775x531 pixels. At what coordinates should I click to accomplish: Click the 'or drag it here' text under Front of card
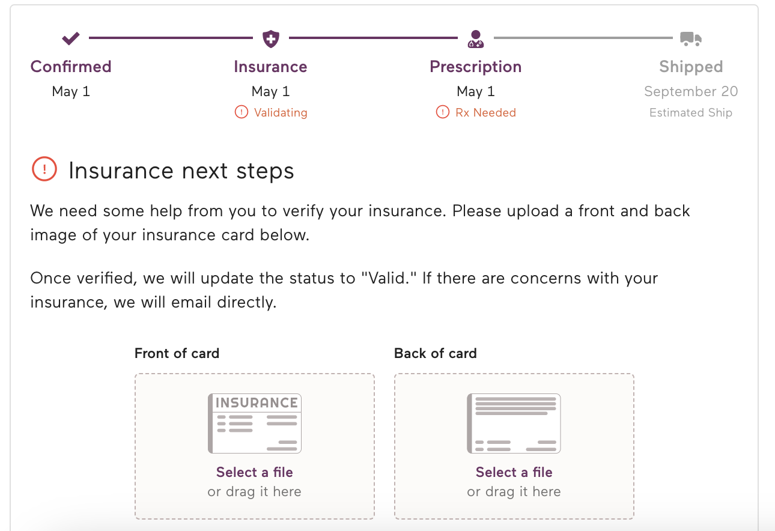tap(255, 492)
